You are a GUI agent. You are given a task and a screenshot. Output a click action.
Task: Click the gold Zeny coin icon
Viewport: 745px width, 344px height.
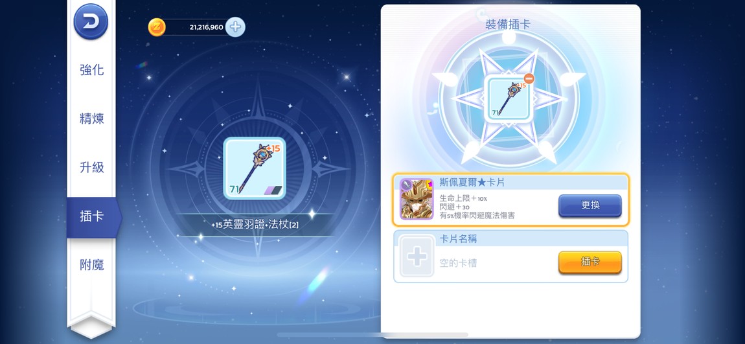pyautogui.click(x=157, y=27)
